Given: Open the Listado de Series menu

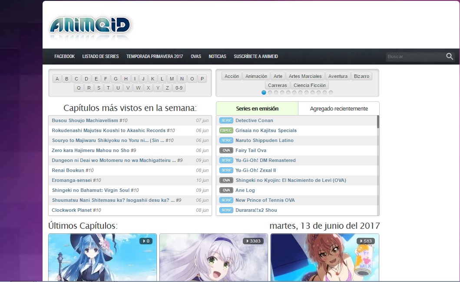Looking at the screenshot, I should click(x=100, y=56).
